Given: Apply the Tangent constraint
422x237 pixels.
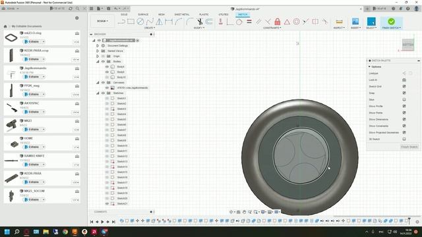Looking at the screenshot, I should click(239, 22).
